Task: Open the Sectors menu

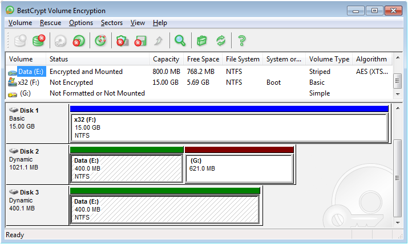Action: tap(112, 23)
